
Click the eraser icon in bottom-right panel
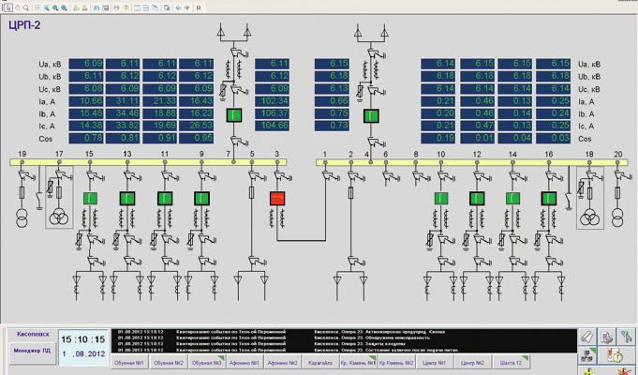(587, 336)
